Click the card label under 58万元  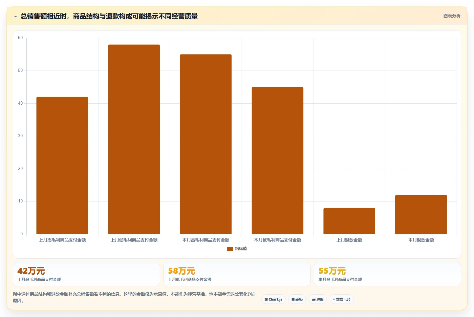pyautogui.click(x=190, y=280)
